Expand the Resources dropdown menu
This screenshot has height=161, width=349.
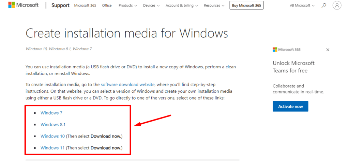(214, 5)
